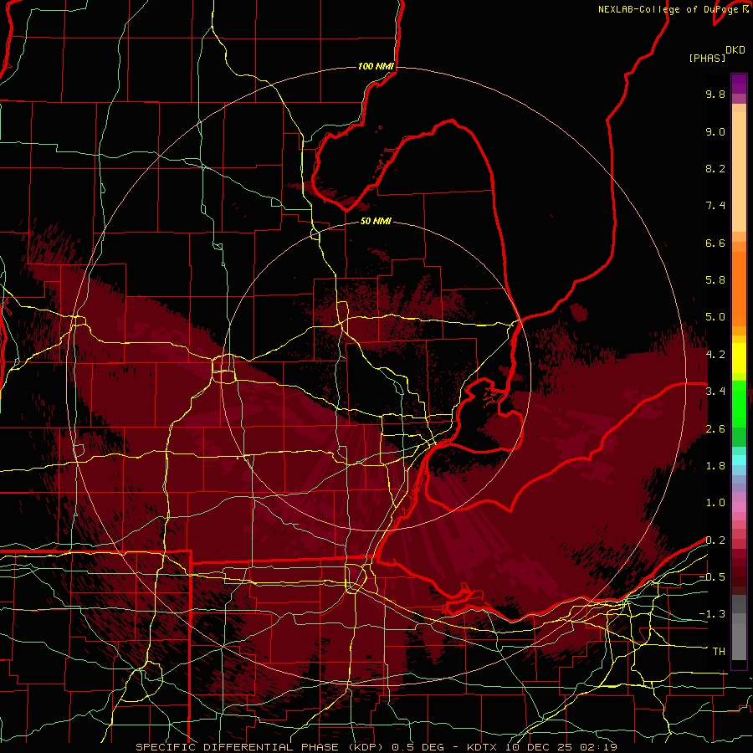Select the 2.6 scale label
The width and height of the screenshot is (753, 753).
tap(715, 429)
